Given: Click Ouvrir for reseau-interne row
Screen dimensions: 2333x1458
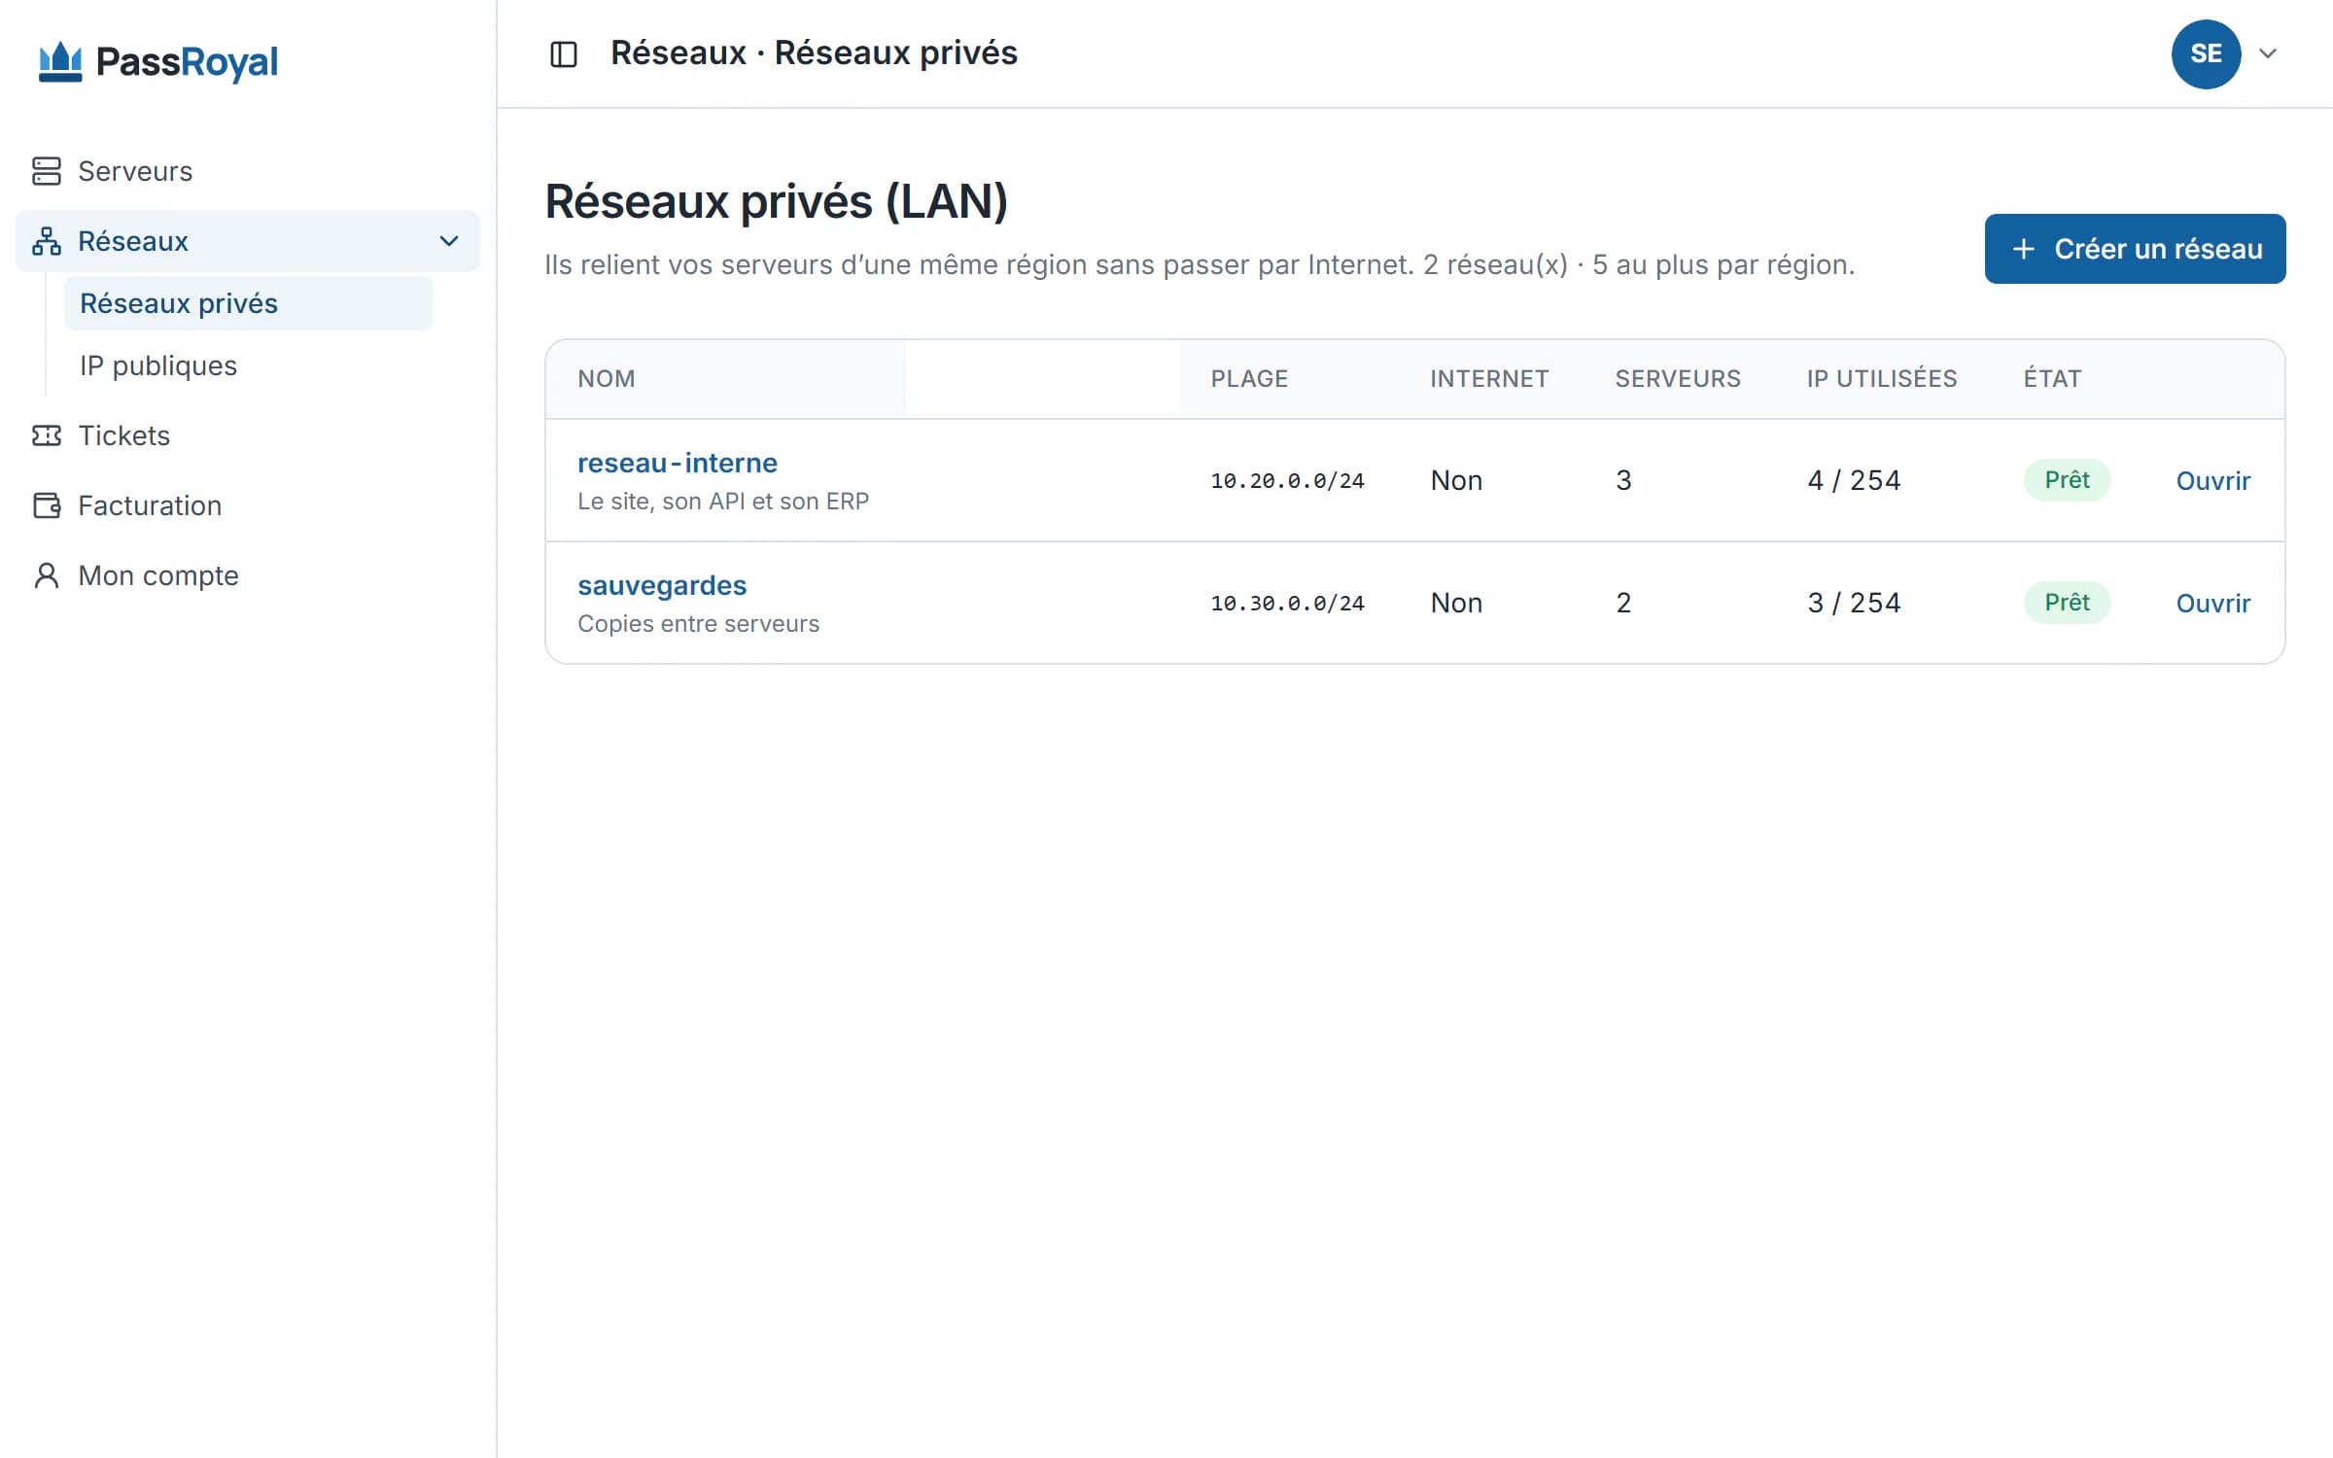Looking at the screenshot, I should click(2212, 480).
